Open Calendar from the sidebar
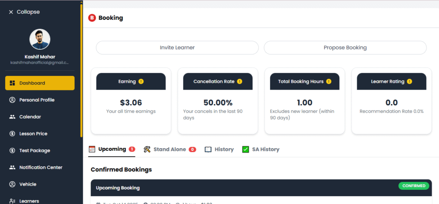Screen dimensions: 439x204 30,117
